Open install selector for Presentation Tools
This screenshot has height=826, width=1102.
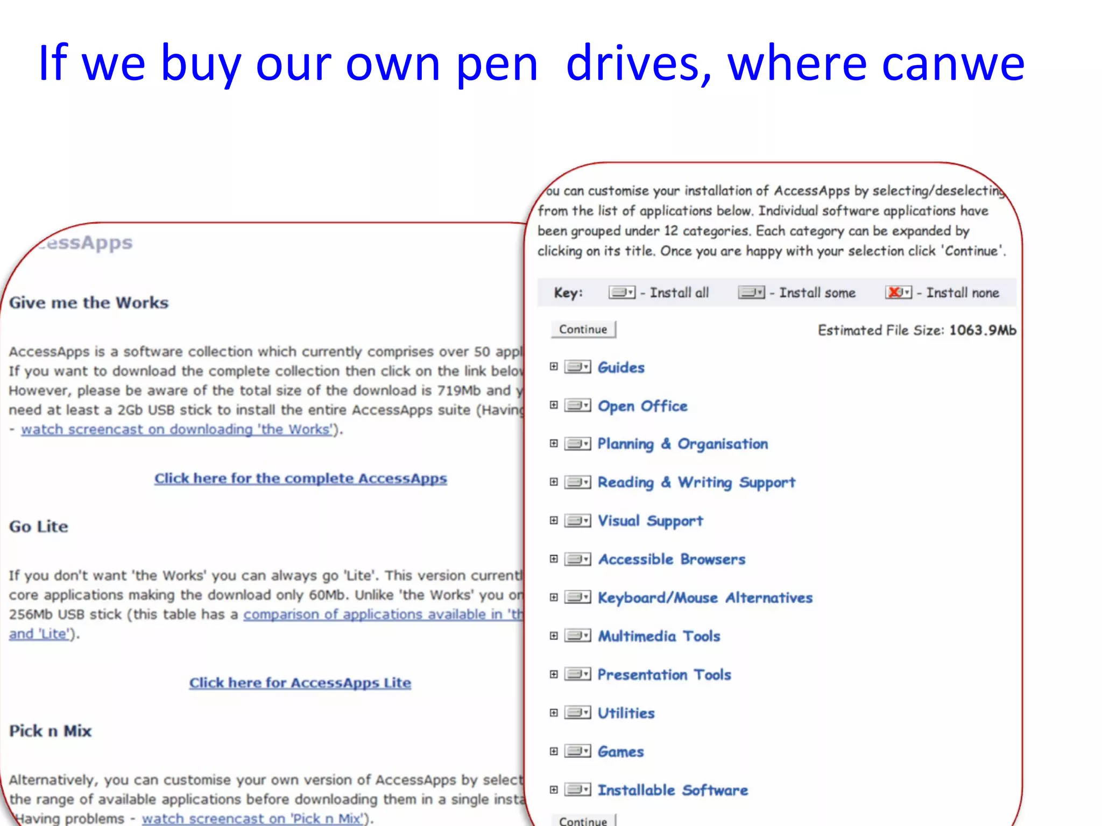coord(578,674)
